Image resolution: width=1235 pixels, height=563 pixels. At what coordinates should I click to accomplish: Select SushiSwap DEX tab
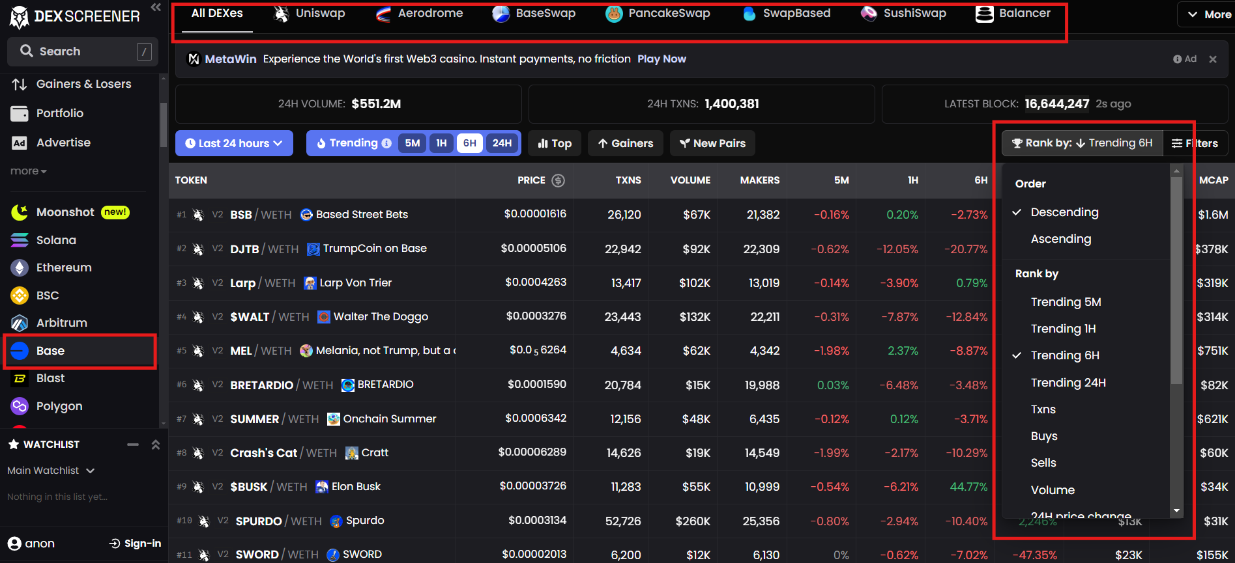click(x=904, y=14)
